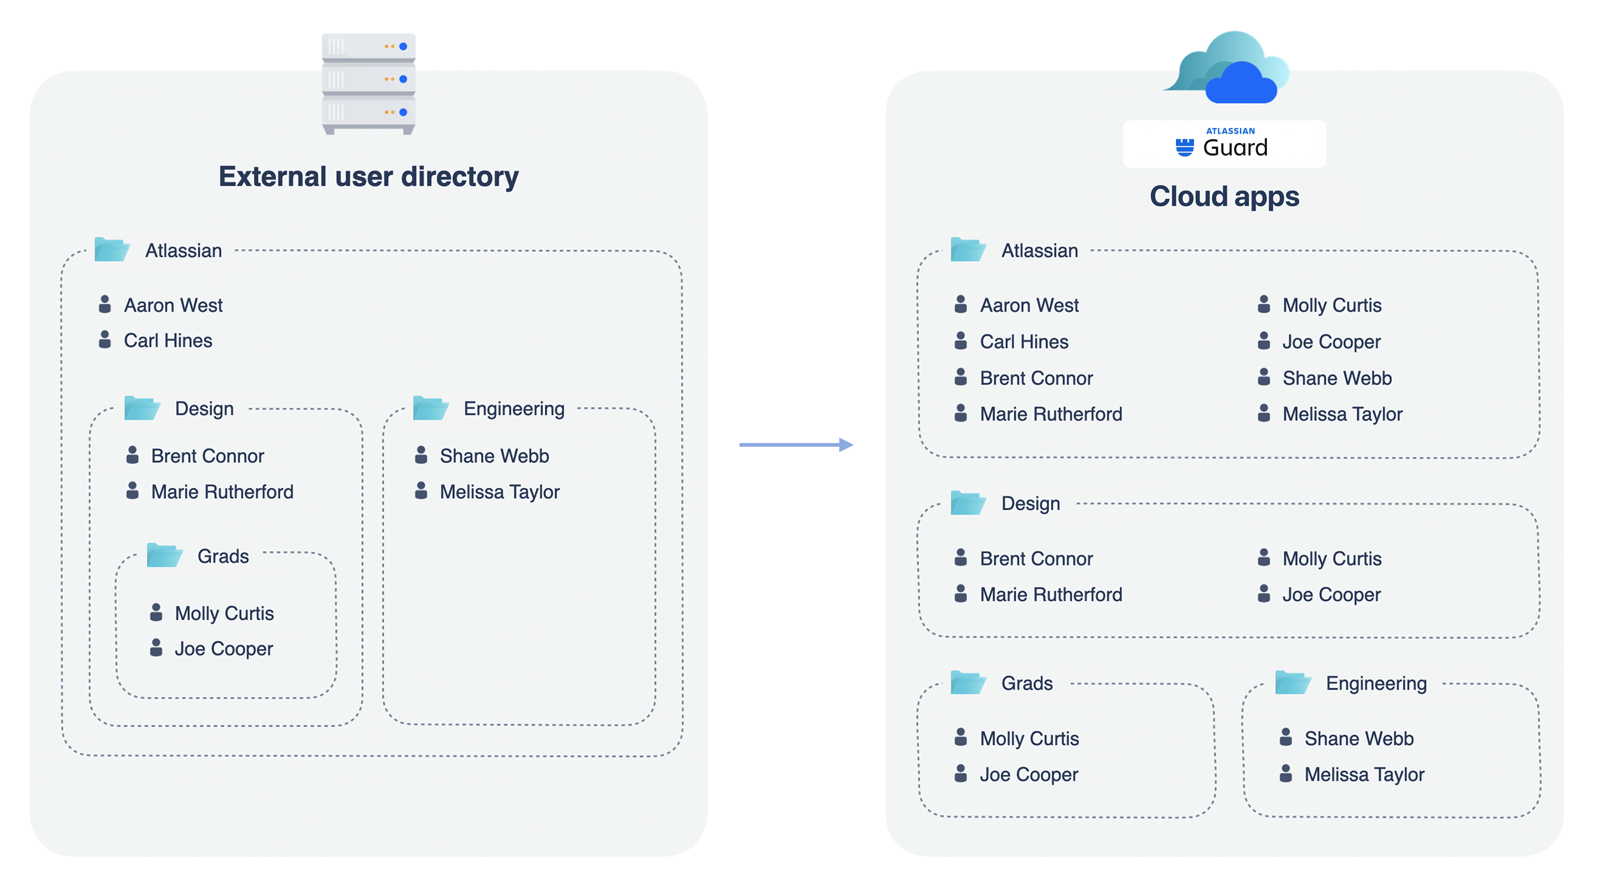Click the cloud icon above Guard
This screenshot has height=884, width=1597.
pyautogui.click(x=1226, y=67)
